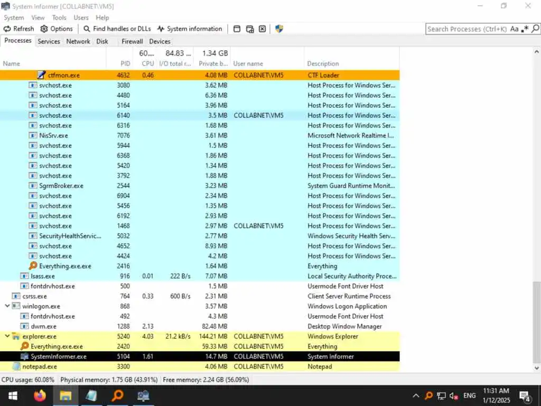The width and height of the screenshot is (541, 406).
Task: Click Physical memory in the status bar
Action: pos(109,380)
